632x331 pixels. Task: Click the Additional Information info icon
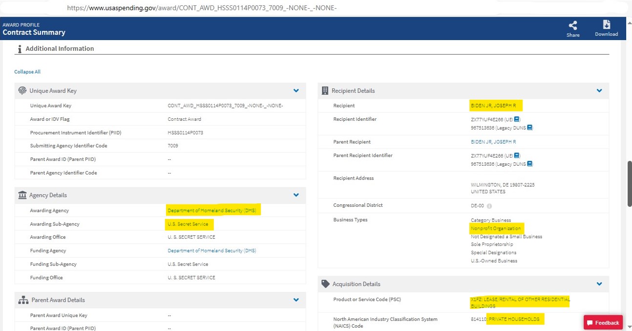click(x=20, y=49)
